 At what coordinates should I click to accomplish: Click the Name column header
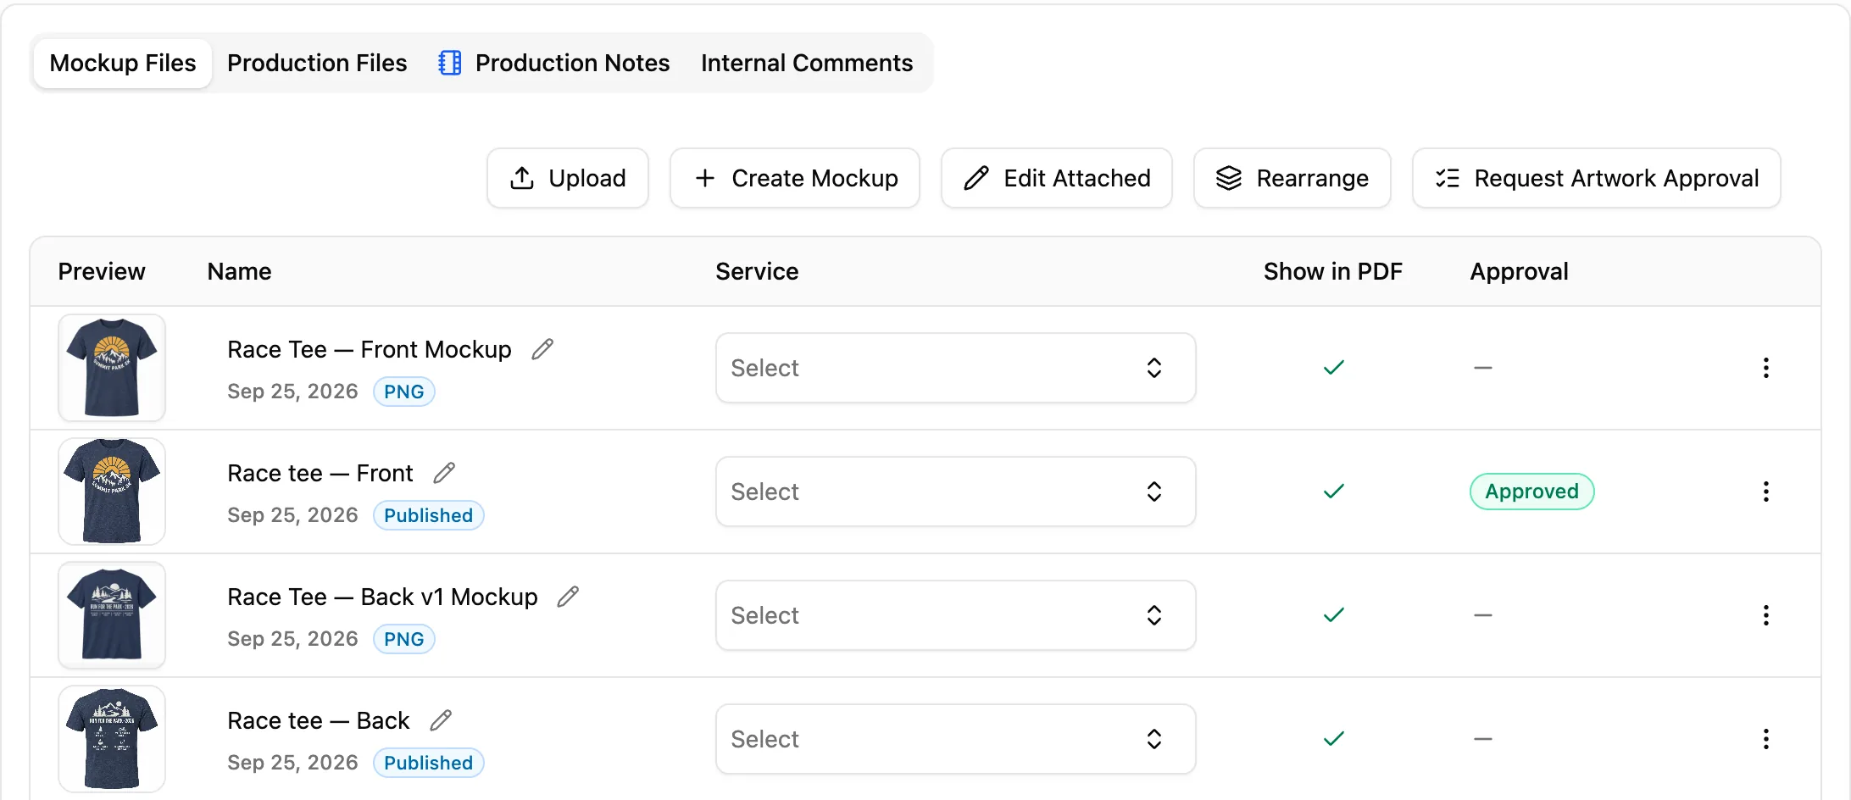point(240,271)
